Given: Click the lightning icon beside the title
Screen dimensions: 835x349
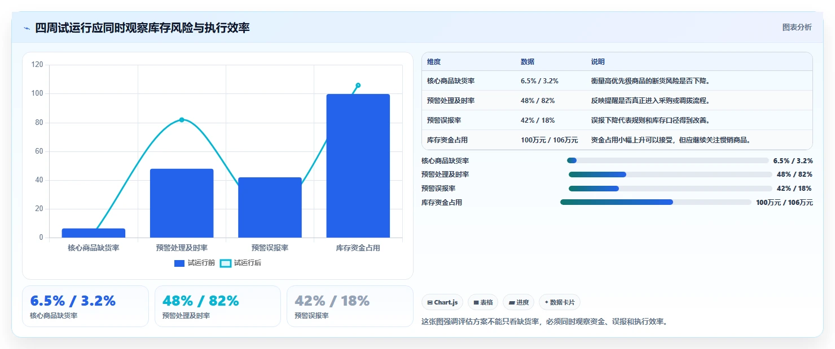Looking at the screenshot, I should [x=27, y=28].
